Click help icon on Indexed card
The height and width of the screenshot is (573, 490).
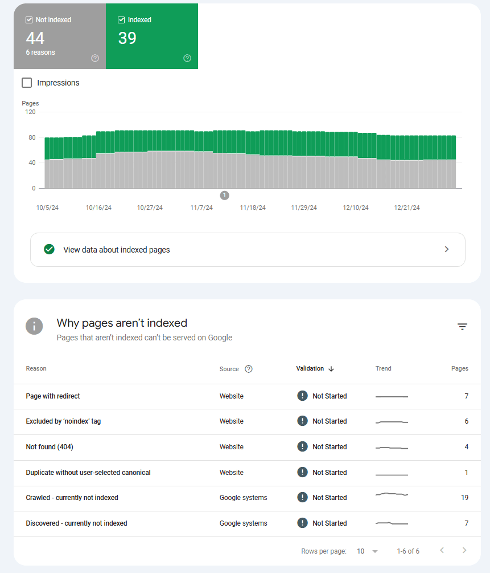tap(187, 58)
